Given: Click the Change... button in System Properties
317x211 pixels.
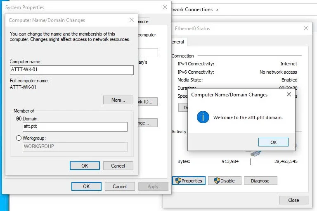Looking at the screenshot, I should click(148, 123).
